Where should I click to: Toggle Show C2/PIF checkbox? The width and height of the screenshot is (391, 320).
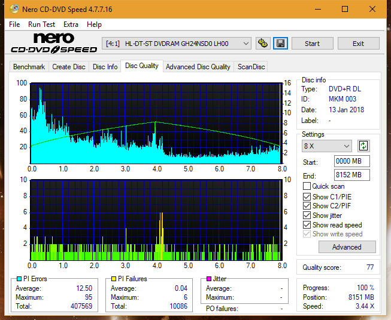(307, 205)
